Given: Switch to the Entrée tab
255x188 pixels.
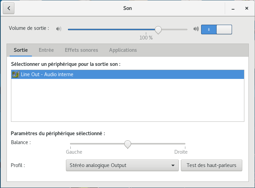Looking at the screenshot, I should pos(46,50).
